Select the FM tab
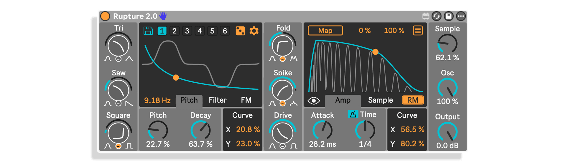 [x=246, y=100]
